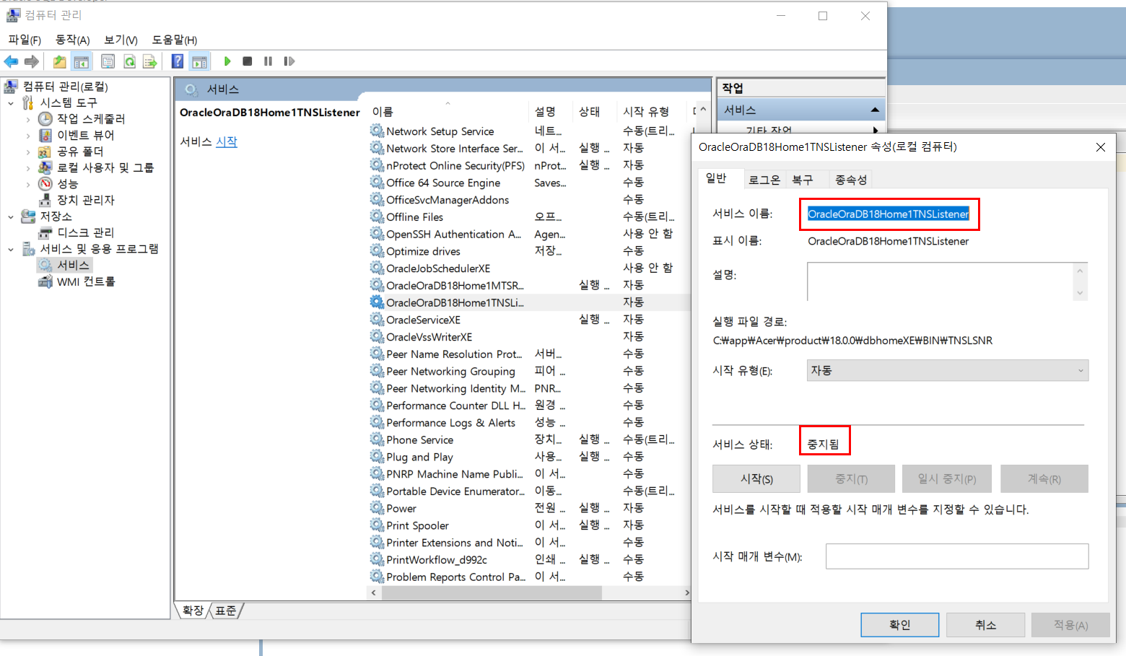Screen dimensions: 1126x656
Task: Click 확인 button in properties dialog
Action: tap(899, 625)
